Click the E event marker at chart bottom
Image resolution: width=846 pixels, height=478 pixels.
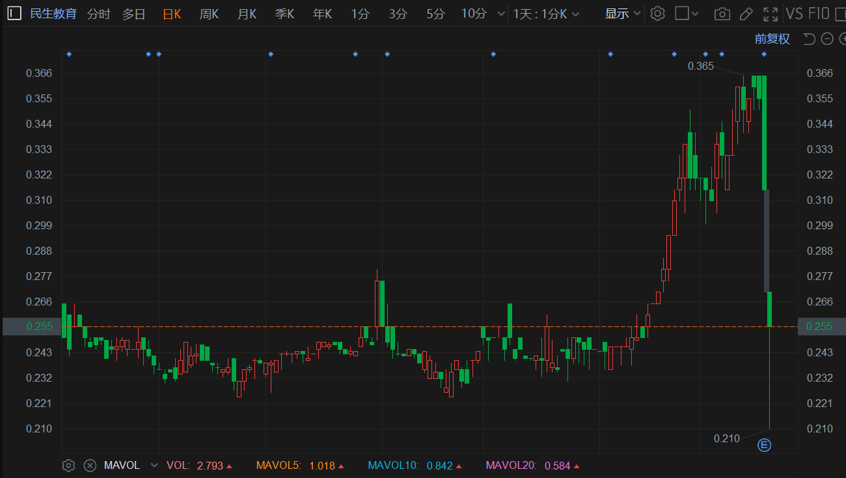765,445
